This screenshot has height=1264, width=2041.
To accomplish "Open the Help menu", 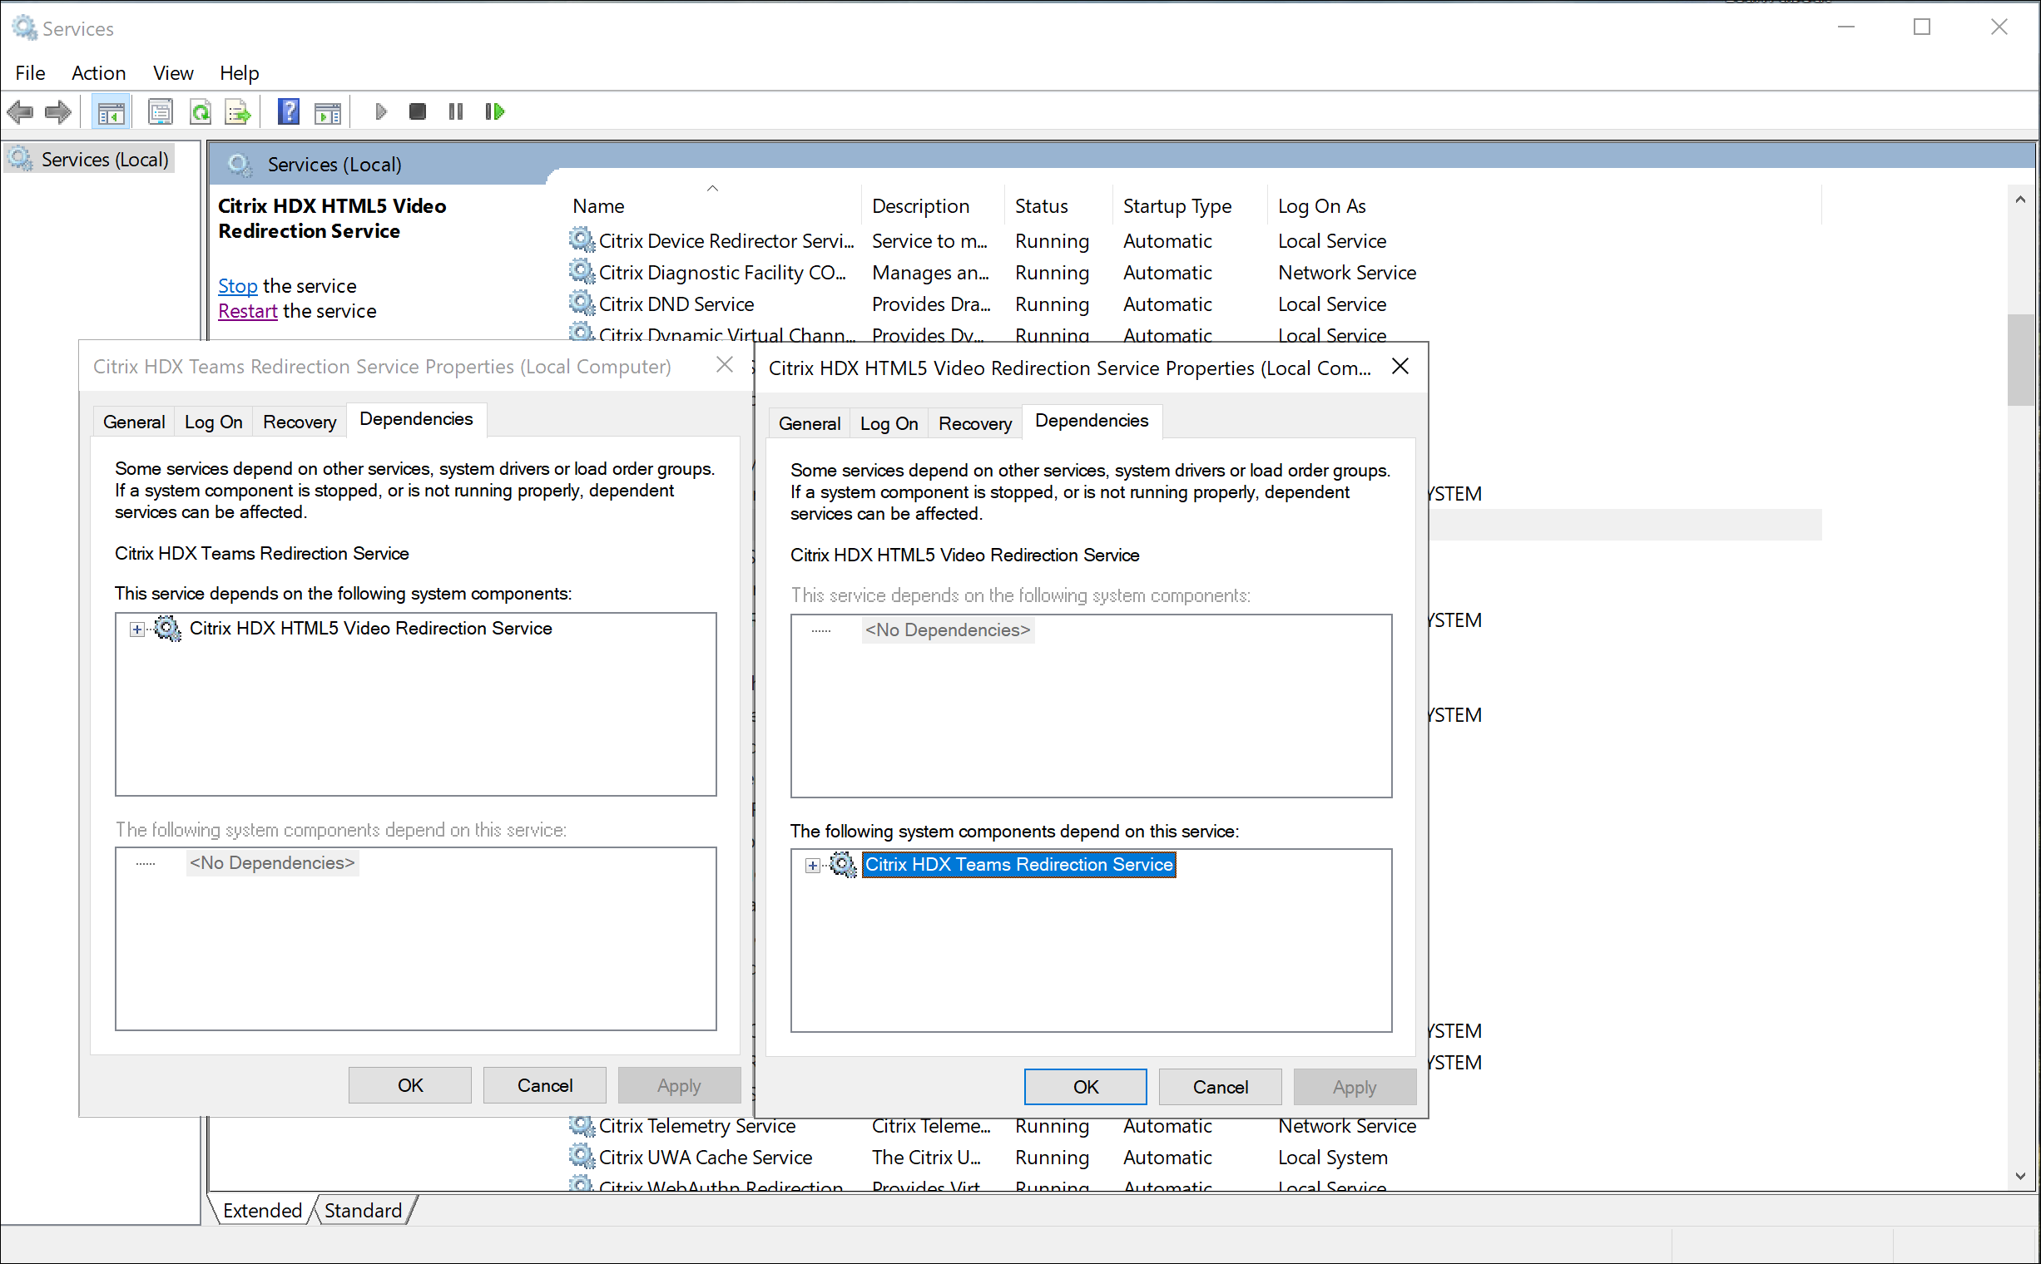I will point(240,72).
